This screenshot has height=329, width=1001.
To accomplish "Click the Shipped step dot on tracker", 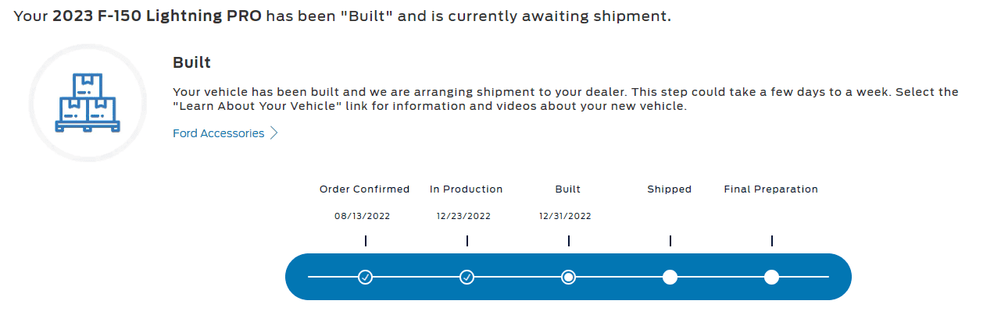I will pos(670,277).
